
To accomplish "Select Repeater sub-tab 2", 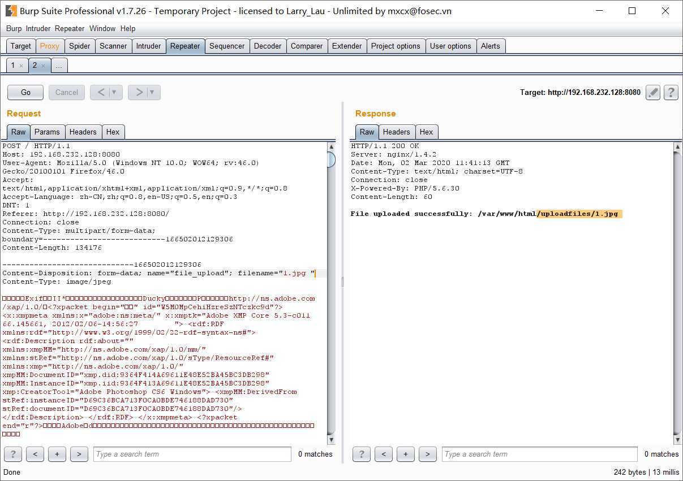I will (x=35, y=66).
